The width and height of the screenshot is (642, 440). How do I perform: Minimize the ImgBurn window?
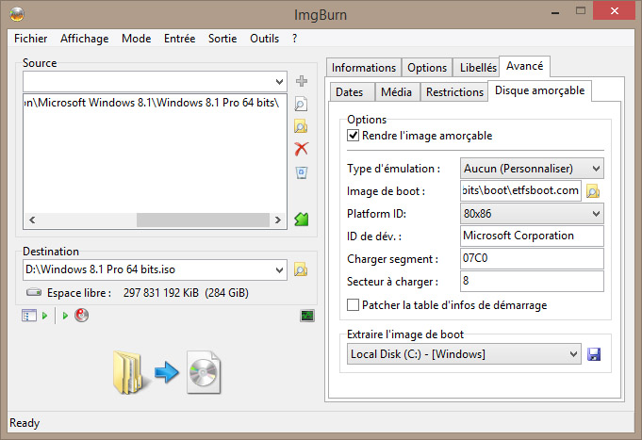(555, 12)
